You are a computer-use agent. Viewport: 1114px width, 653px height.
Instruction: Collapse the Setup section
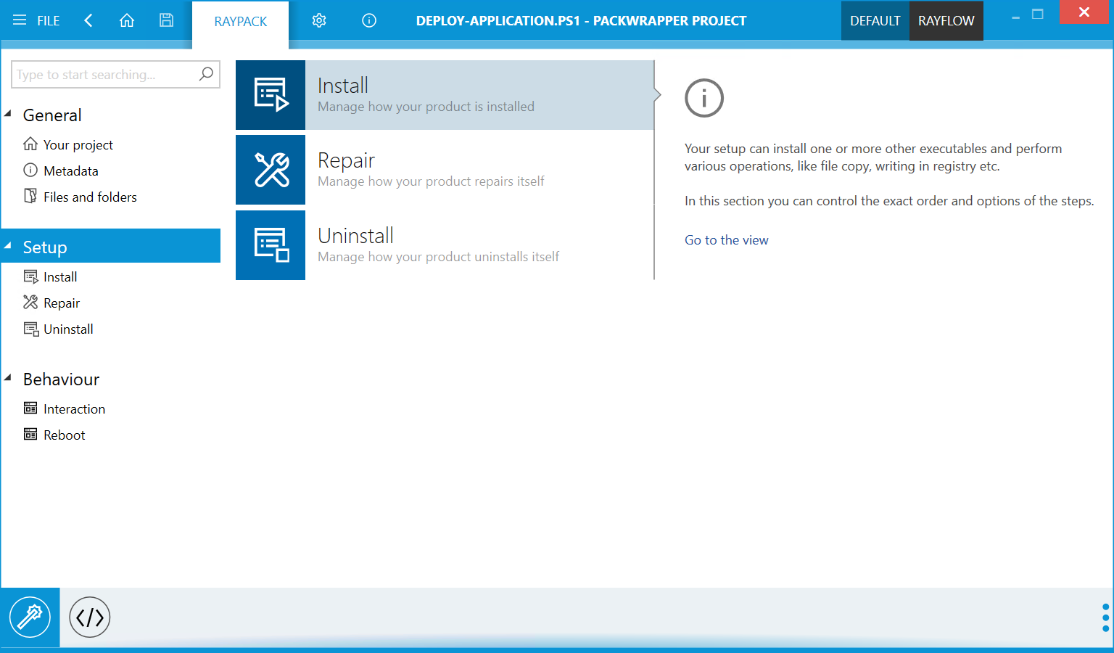9,246
